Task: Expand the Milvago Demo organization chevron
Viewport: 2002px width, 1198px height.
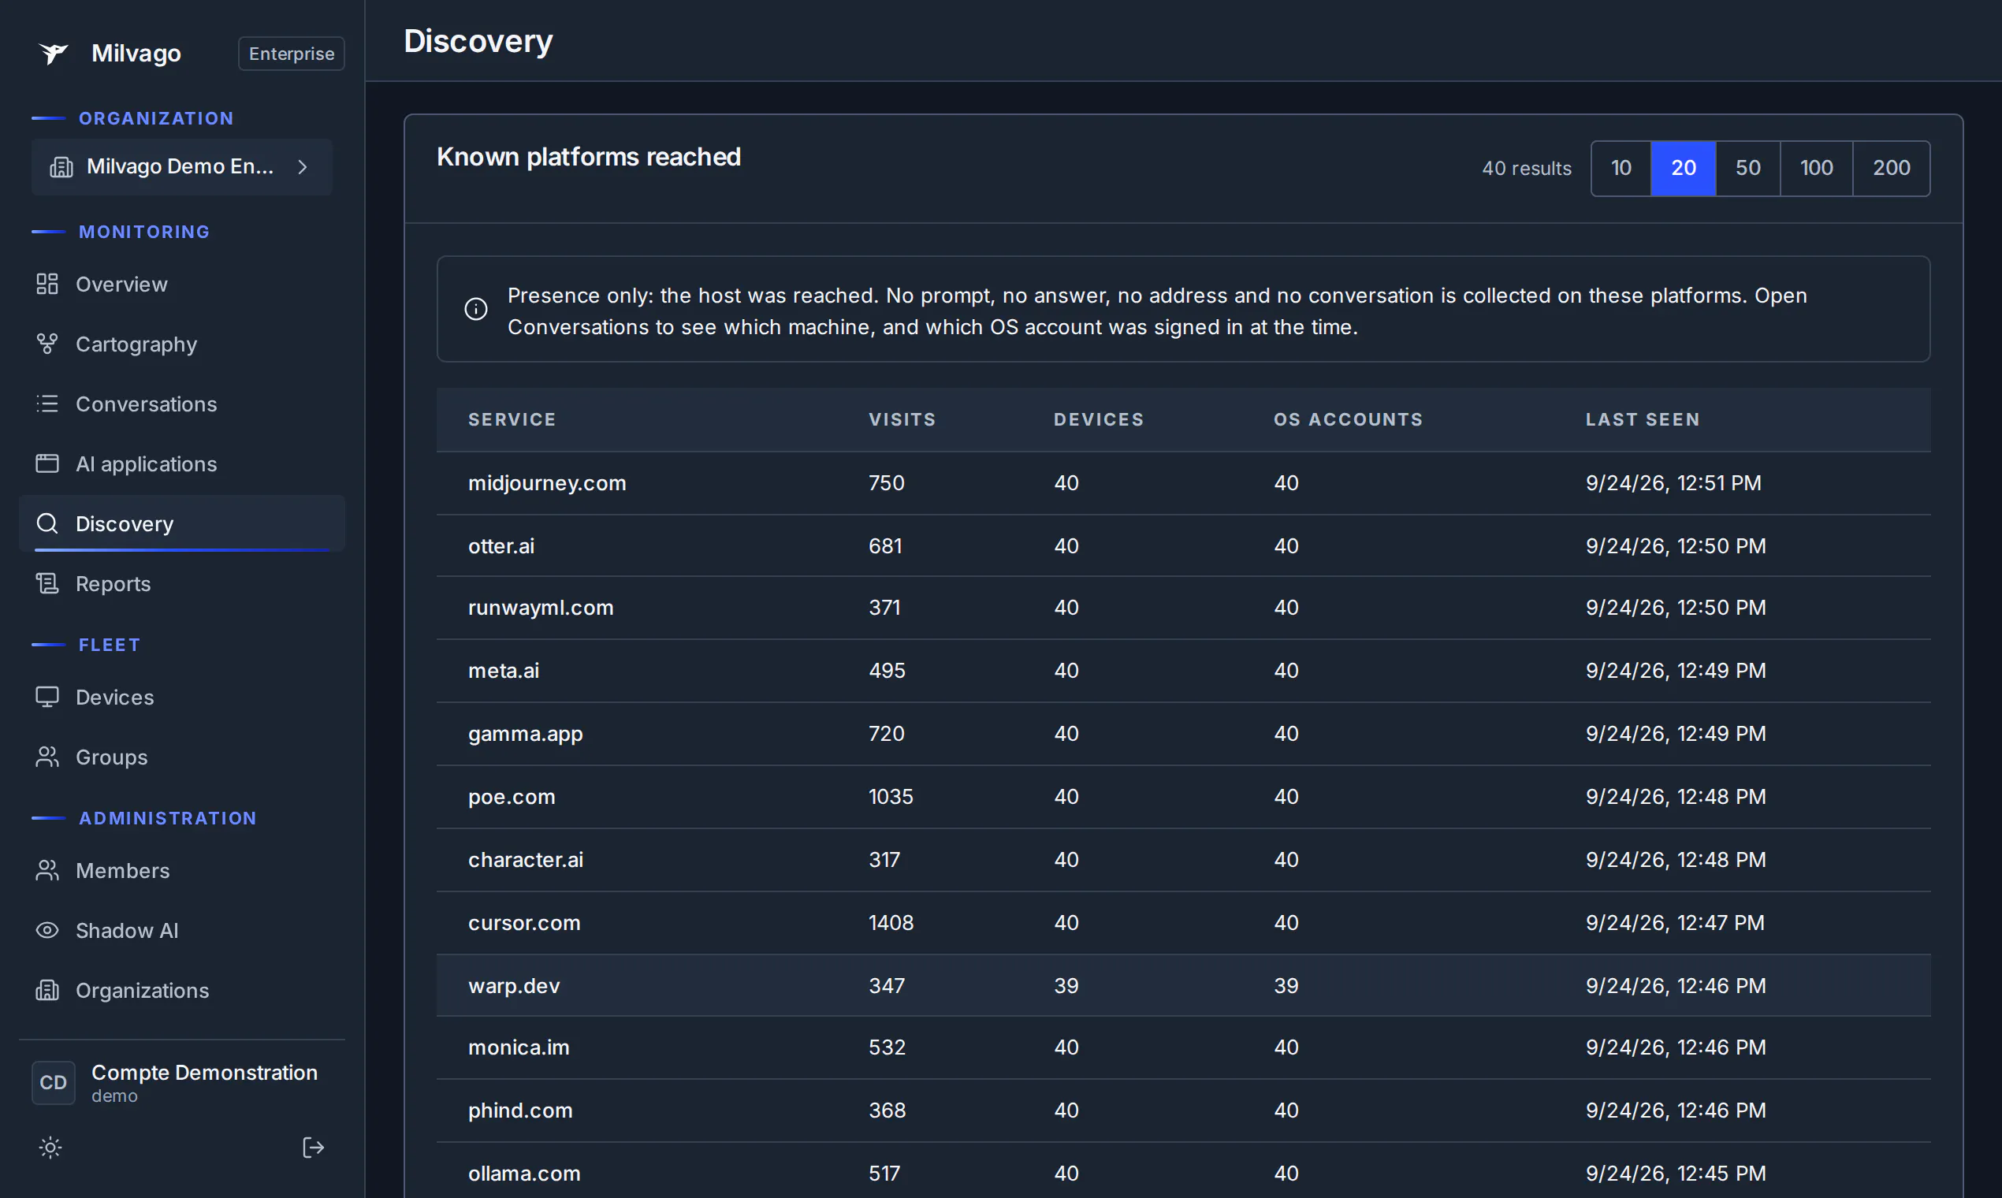Action: pyautogui.click(x=303, y=167)
